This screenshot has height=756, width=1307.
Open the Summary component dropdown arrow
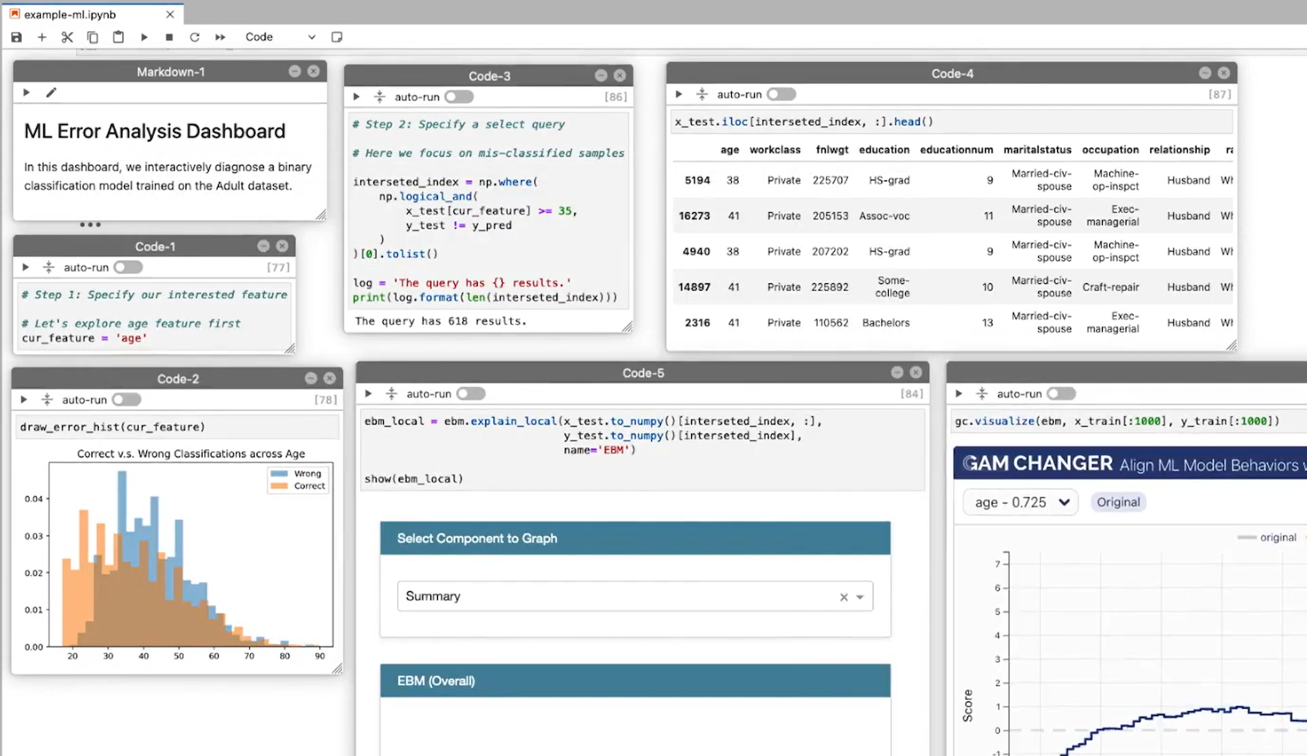pos(860,597)
